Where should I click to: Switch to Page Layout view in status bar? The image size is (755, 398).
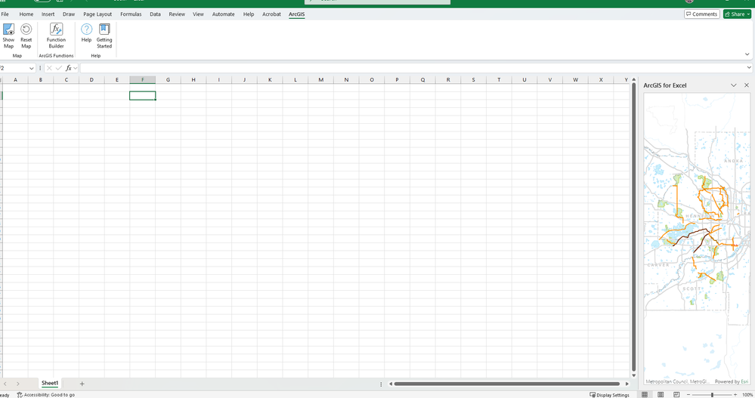[661, 395]
